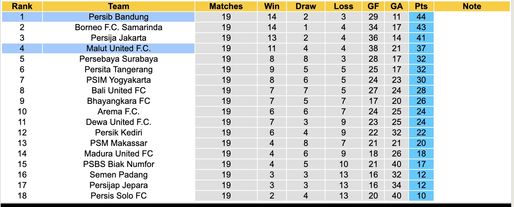514x207 pixels.
Task: Click the GF column header
Action: [x=373, y=6]
